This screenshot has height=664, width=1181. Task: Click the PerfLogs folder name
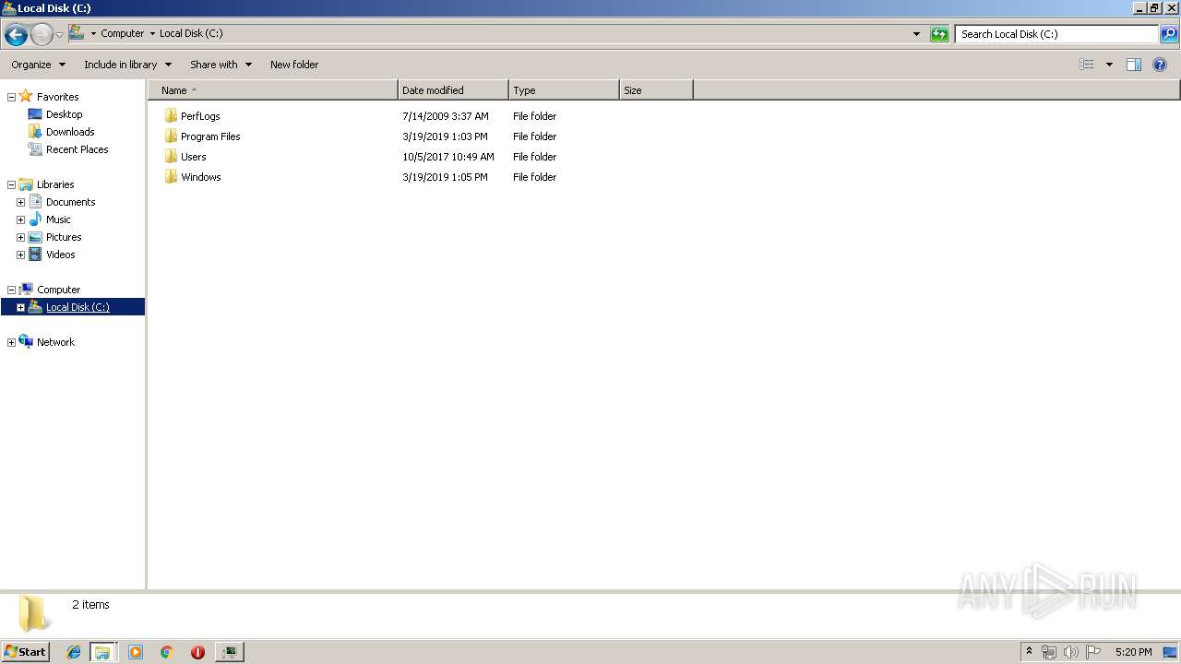click(x=200, y=116)
